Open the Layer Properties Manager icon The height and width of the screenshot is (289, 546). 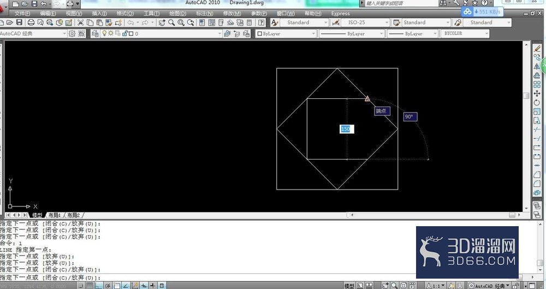[95, 33]
